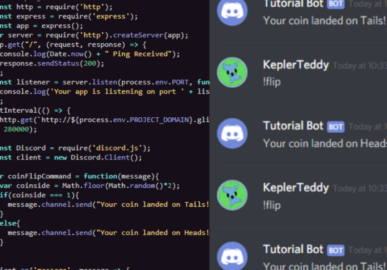The height and width of the screenshot is (270, 387).
Task: Click the BOT tag on the bottom message
Action: click(x=335, y=249)
